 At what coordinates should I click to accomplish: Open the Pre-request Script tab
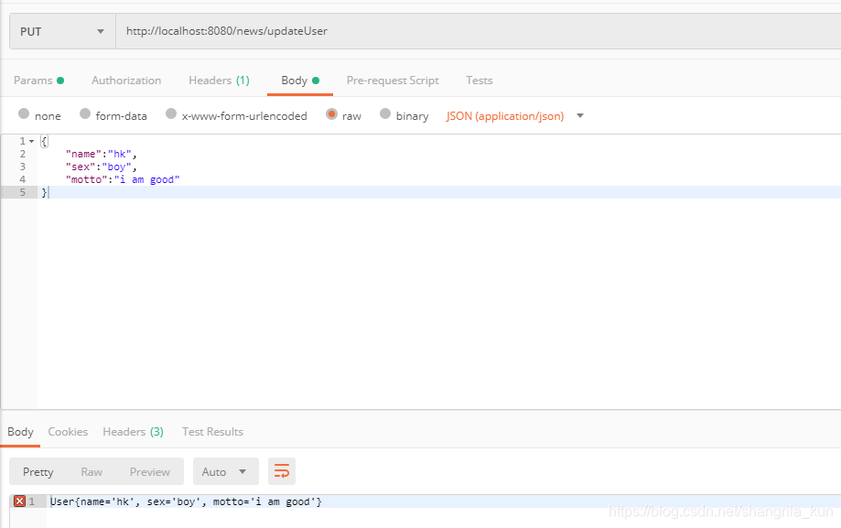(393, 81)
